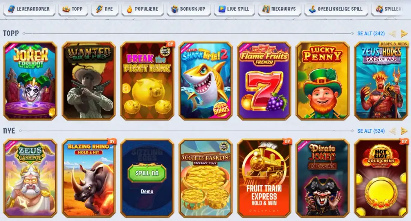Open the Demo link for Sizzling Eggs
The width and height of the screenshot is (411, 221).
pyautogui.click(x=147, y=192)
